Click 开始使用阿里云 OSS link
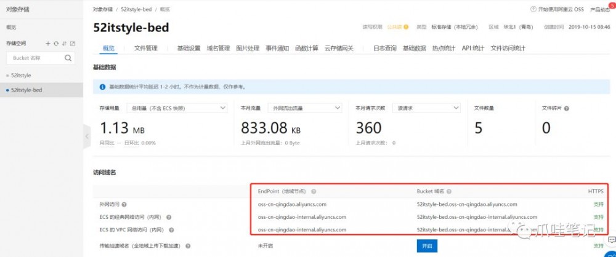 (561, 9)
